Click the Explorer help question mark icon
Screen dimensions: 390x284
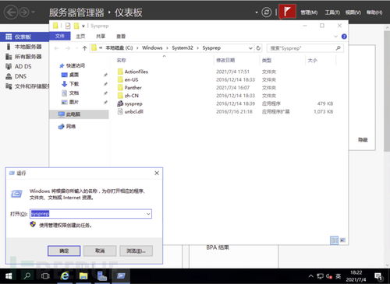pos(344,37)
